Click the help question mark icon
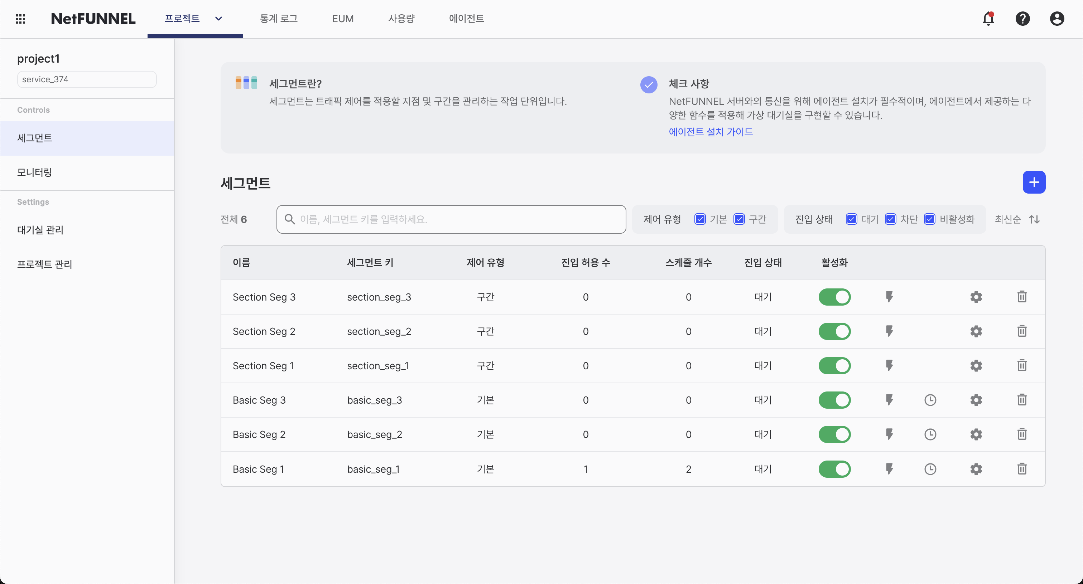This screenshot has width=1083, height=584. coord(1022,19)
